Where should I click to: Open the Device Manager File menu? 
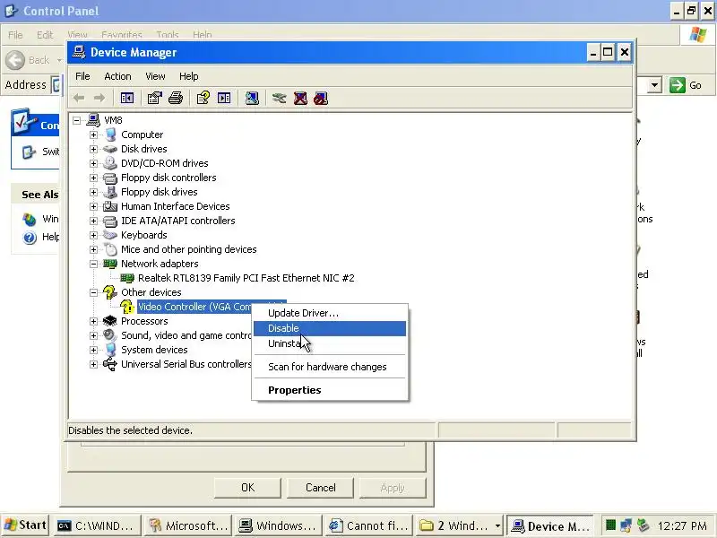82,76
